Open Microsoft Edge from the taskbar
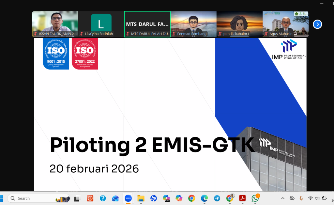Viewport: 334px width, 205px height. [x=204, y=198]
